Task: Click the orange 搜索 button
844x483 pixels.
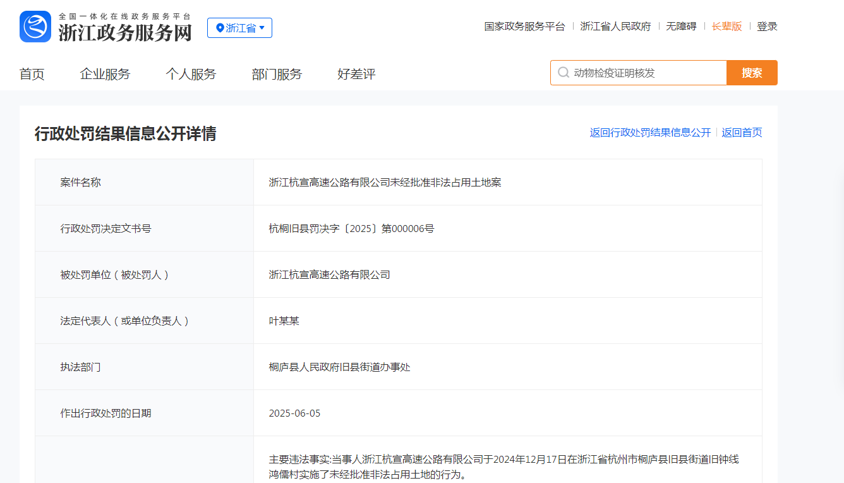Action: pos(752,73)
